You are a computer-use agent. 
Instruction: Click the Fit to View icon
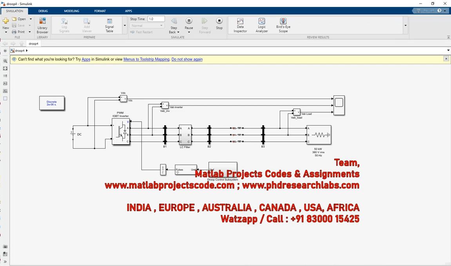(5, 68)
